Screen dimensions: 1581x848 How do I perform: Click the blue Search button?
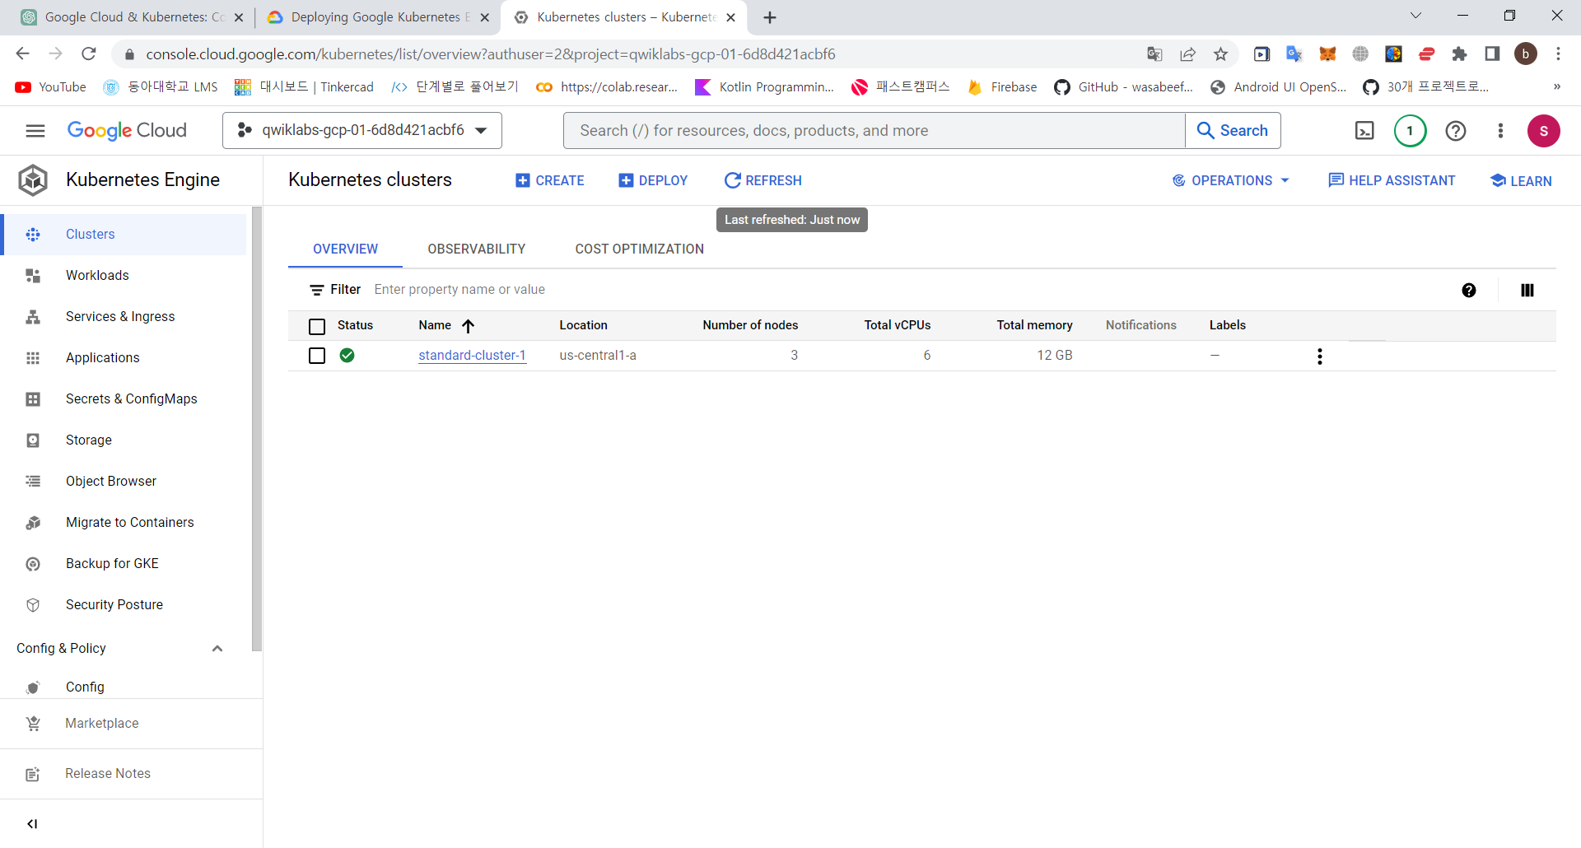tap(1233, 131)
